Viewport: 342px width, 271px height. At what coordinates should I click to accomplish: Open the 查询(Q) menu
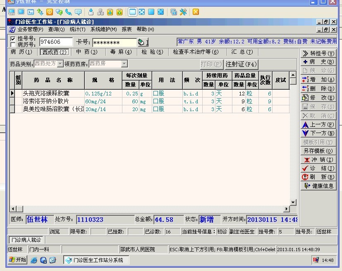pyautogui.click(x=57, y=29)
